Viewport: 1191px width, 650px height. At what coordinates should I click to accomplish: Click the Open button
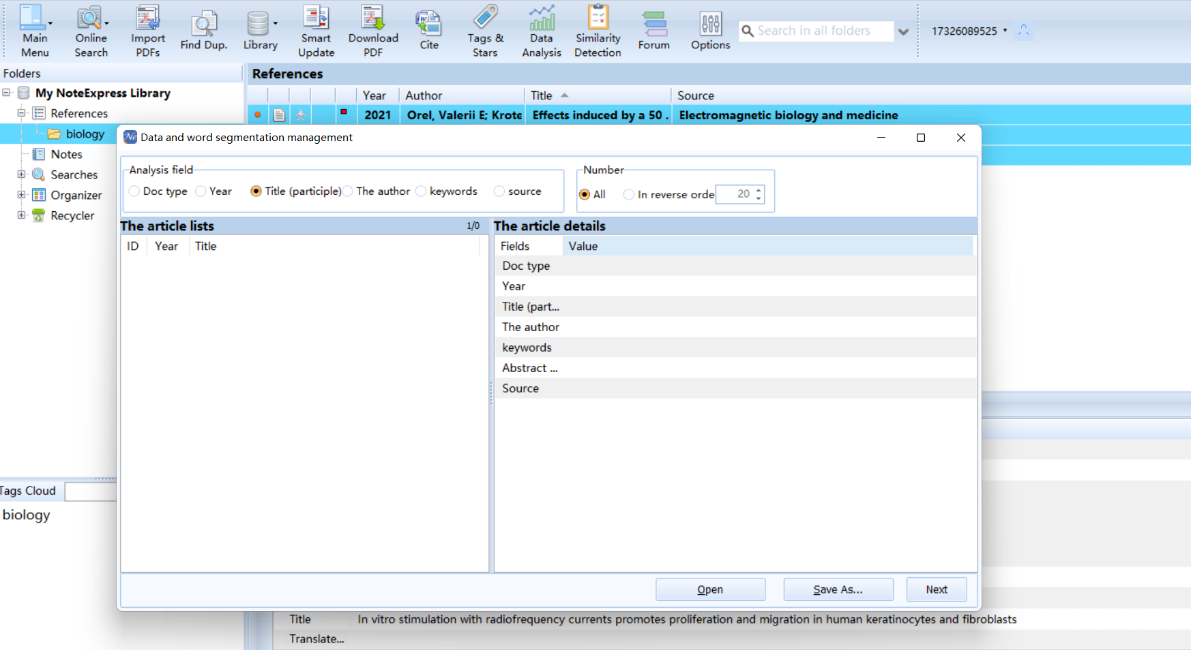pos(710,589)
